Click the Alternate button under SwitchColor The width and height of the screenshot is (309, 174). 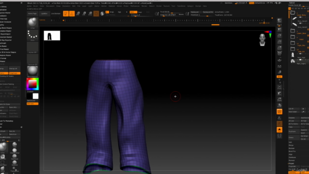(x=32, y=103)
